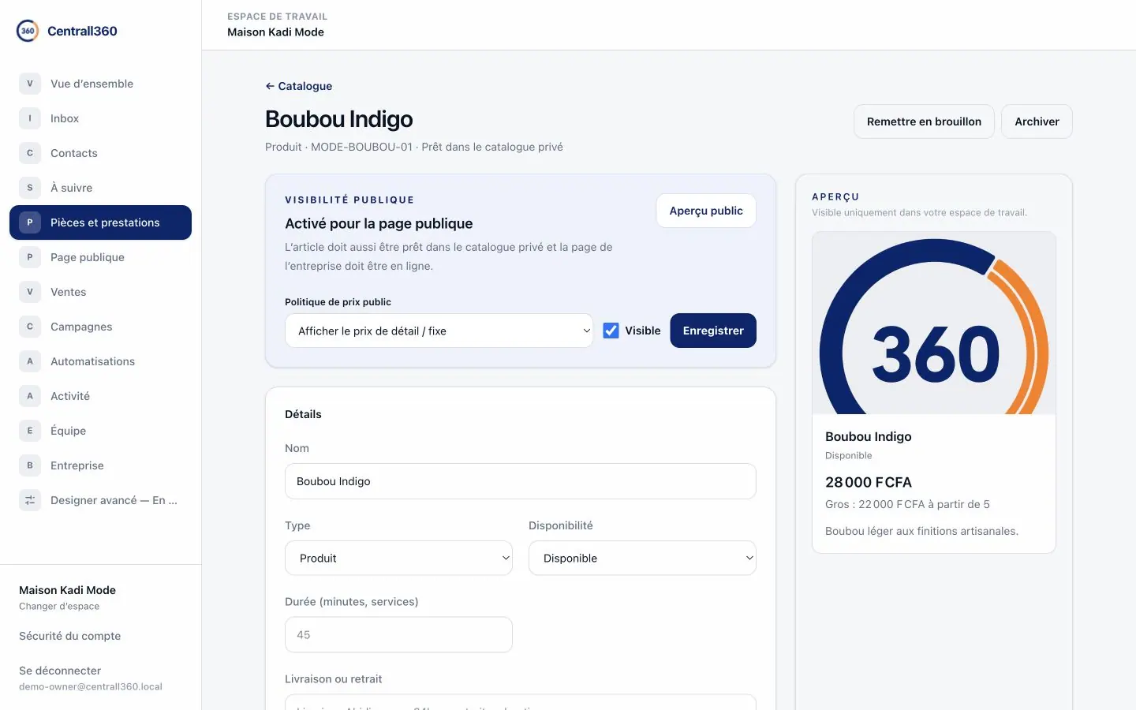Click the Maison Kadi Mode workspace header title
Viewport: 1136px width, 710px height.
point(275,32)
